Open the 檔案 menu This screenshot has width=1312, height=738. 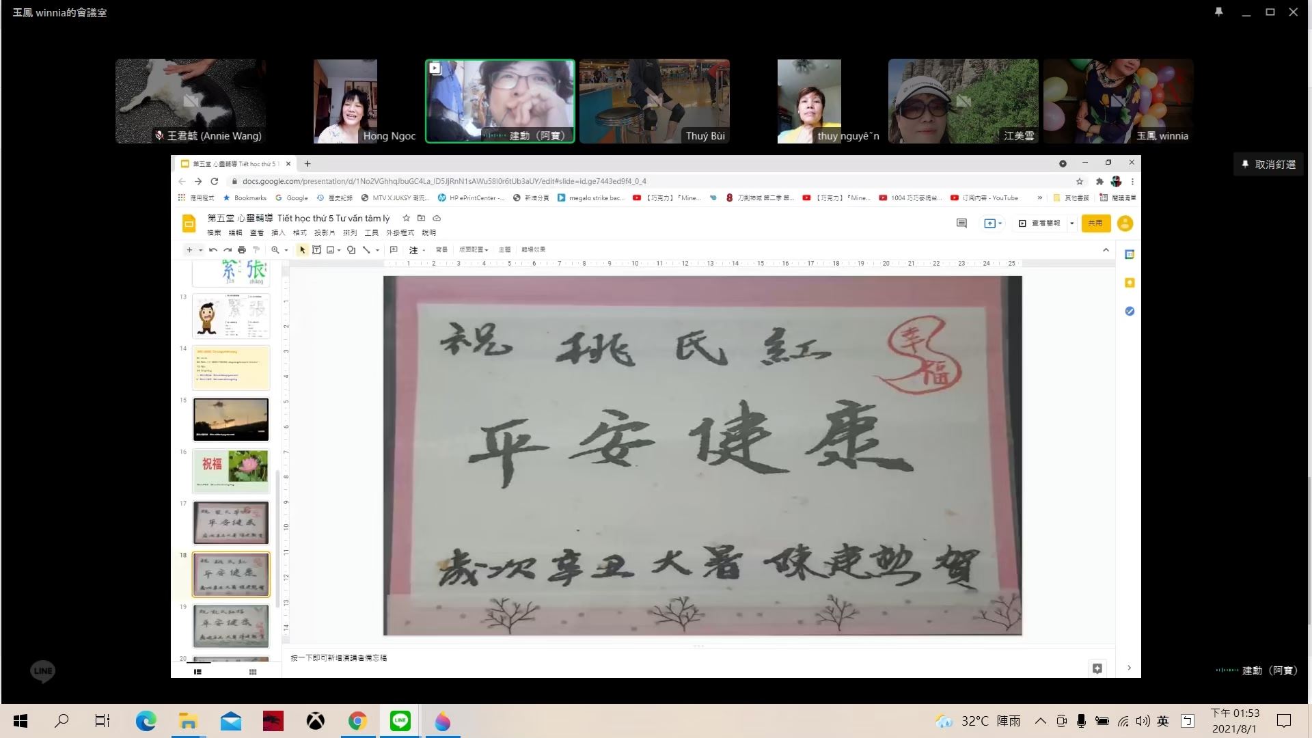click(x=214, y=233)
